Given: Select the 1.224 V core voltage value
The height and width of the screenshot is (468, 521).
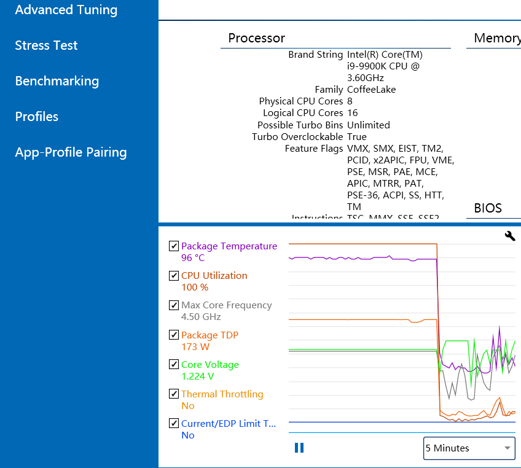Looking at the screenshot, I should (197, 376).
